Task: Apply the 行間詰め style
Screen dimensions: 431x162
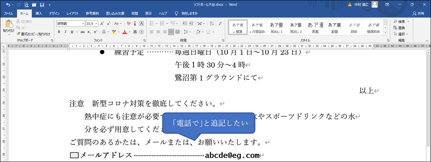Action: tap(257, 27)
